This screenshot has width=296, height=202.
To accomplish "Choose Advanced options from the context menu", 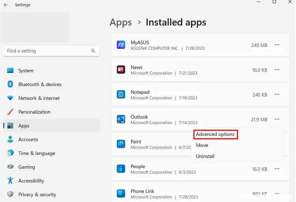I will point(215,134).
